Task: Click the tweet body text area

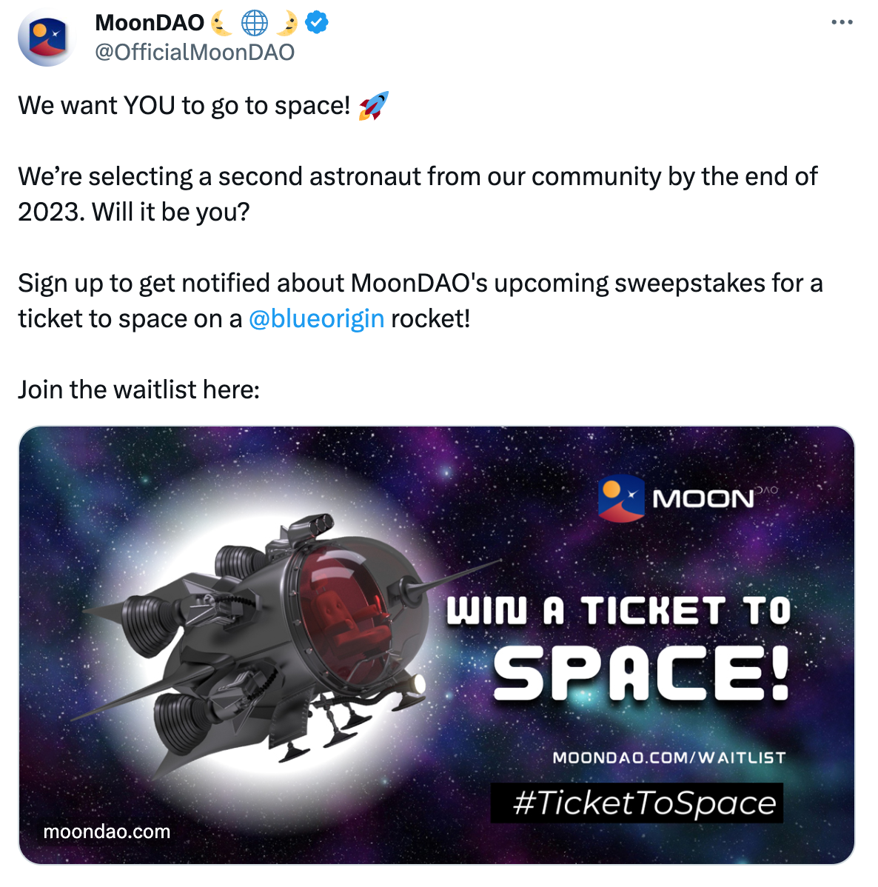Action: [x=415, y=222]
